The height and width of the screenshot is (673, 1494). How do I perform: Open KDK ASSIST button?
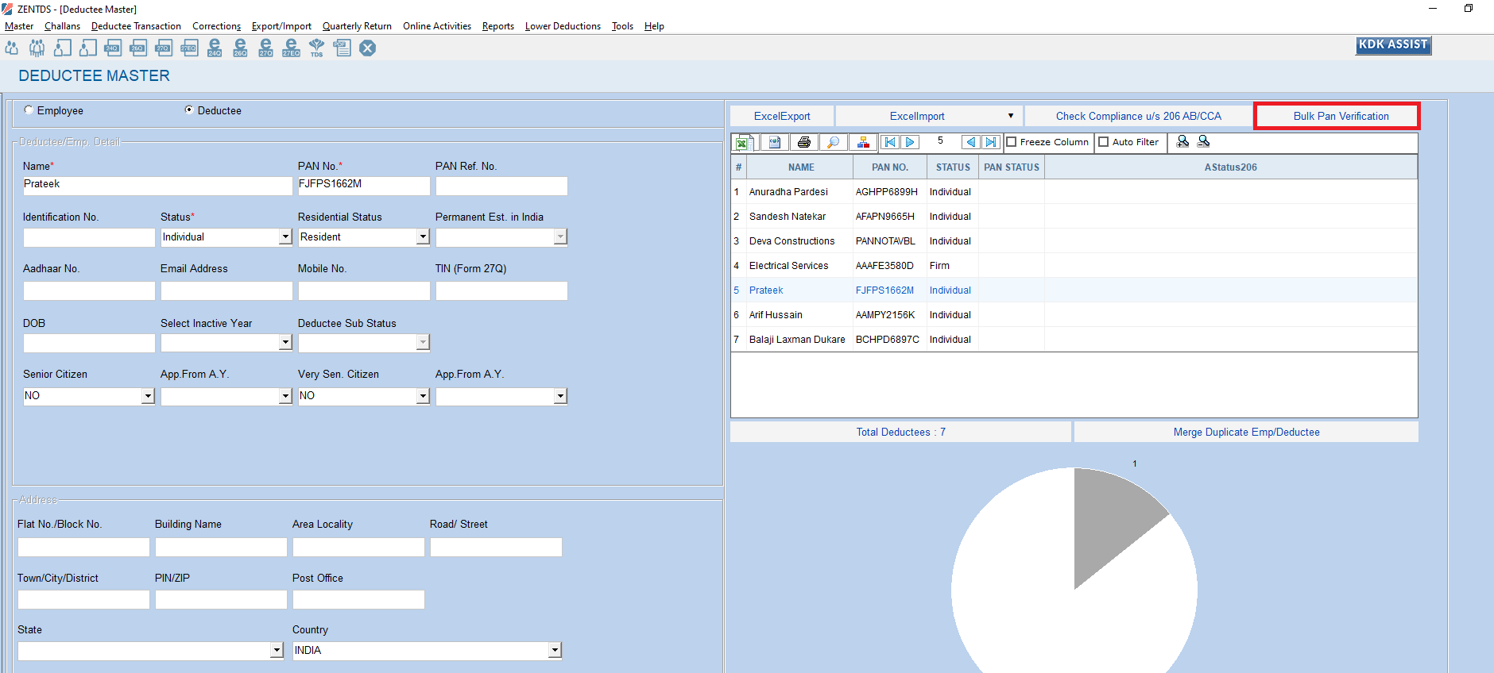[x=1393, y=45]
